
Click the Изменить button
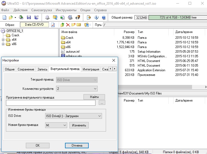coord(79,125)
